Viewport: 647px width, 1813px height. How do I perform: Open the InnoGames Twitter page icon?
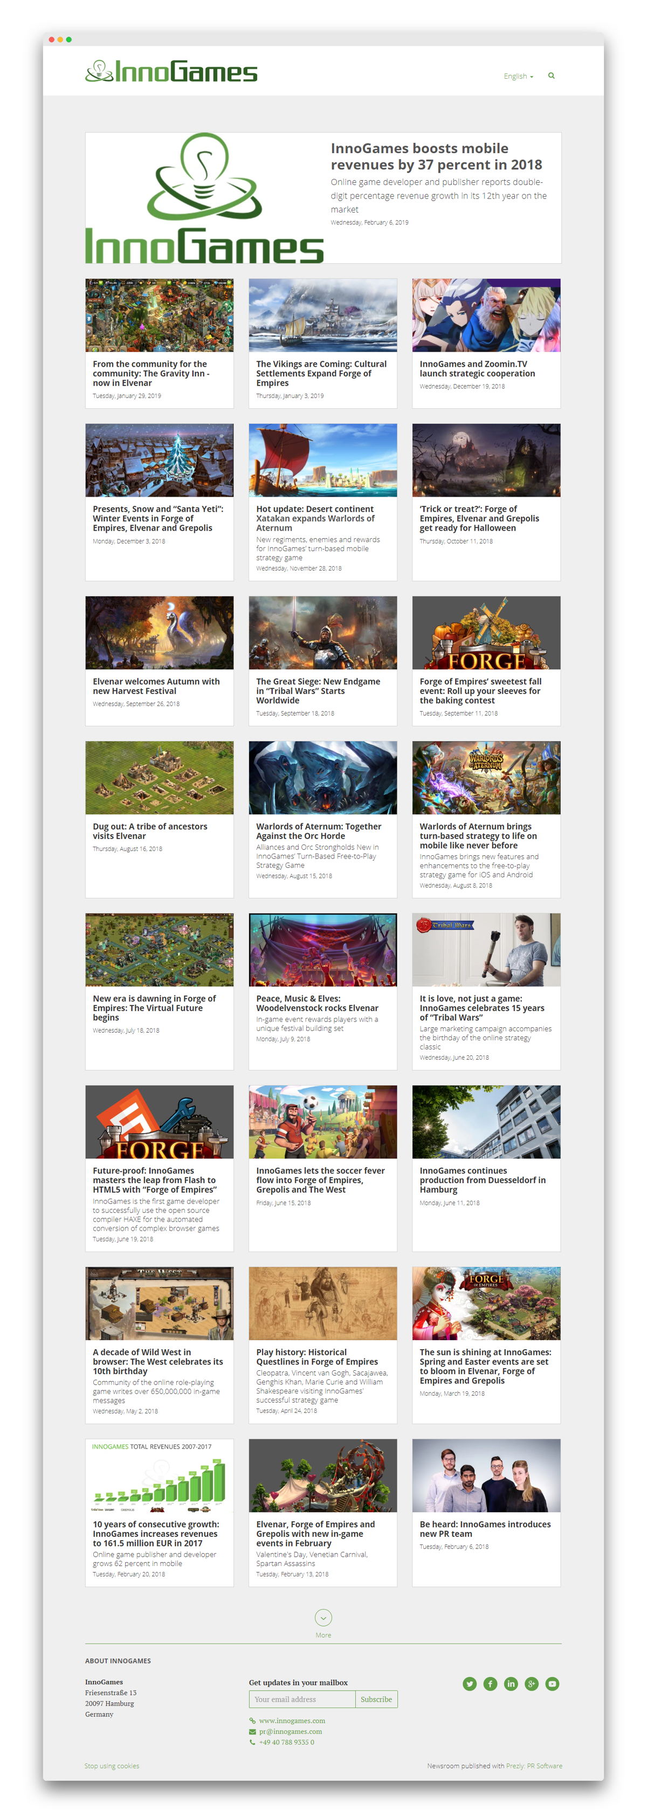point(470,1684)
